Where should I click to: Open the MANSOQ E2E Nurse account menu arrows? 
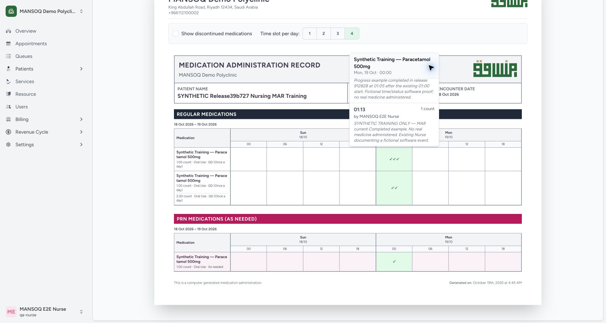[x=81, y=312]
